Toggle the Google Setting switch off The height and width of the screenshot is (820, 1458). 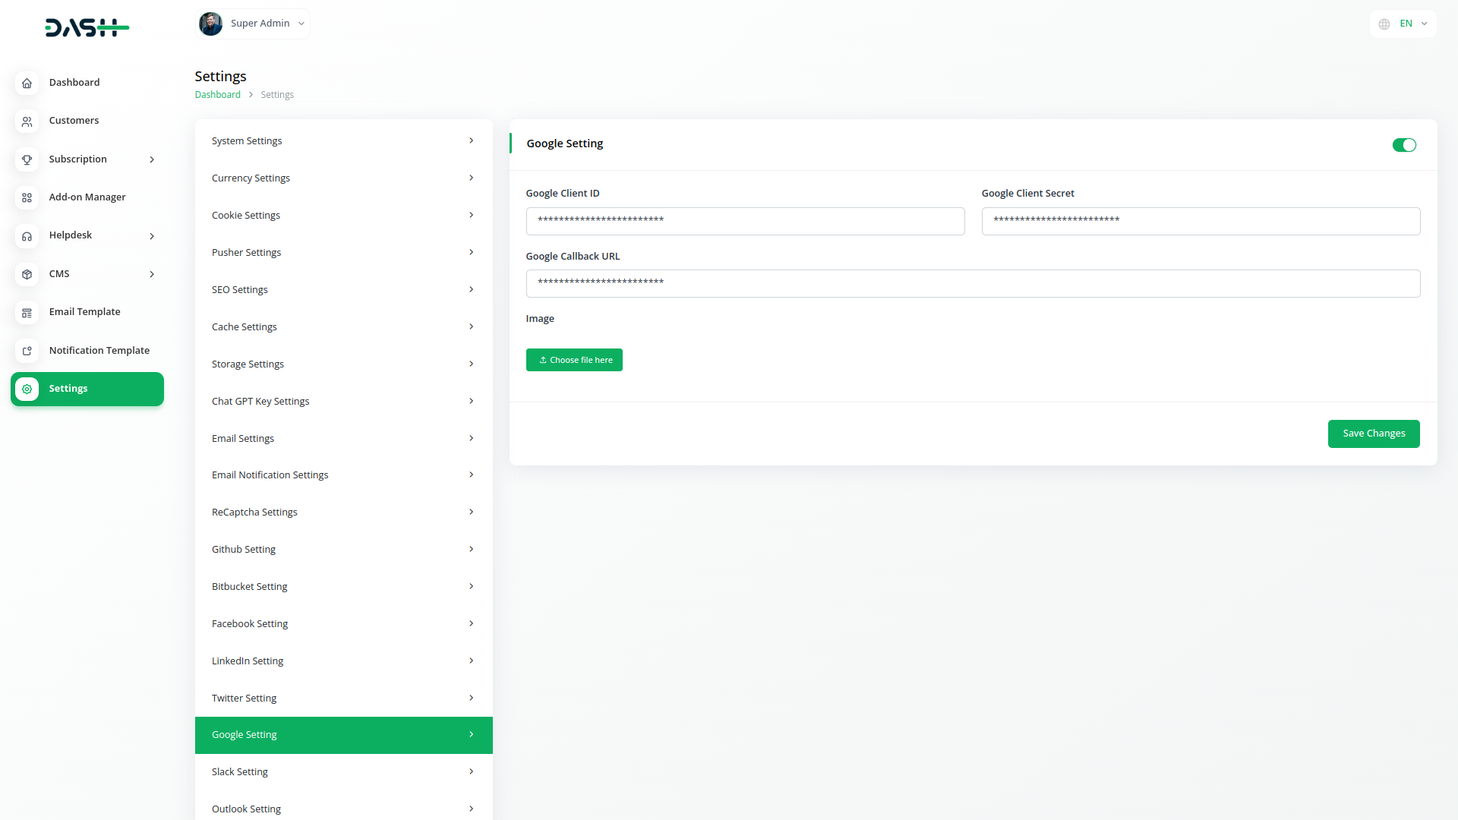click(1403, 145)
